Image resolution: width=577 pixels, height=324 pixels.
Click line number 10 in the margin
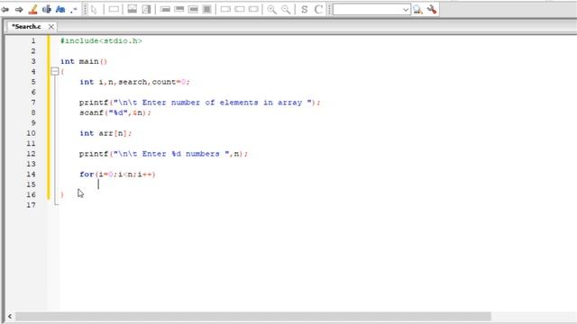point(31,133)
